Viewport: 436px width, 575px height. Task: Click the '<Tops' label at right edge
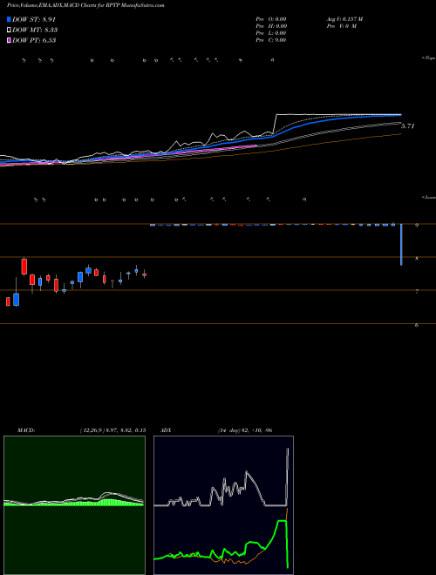(429, 58)
